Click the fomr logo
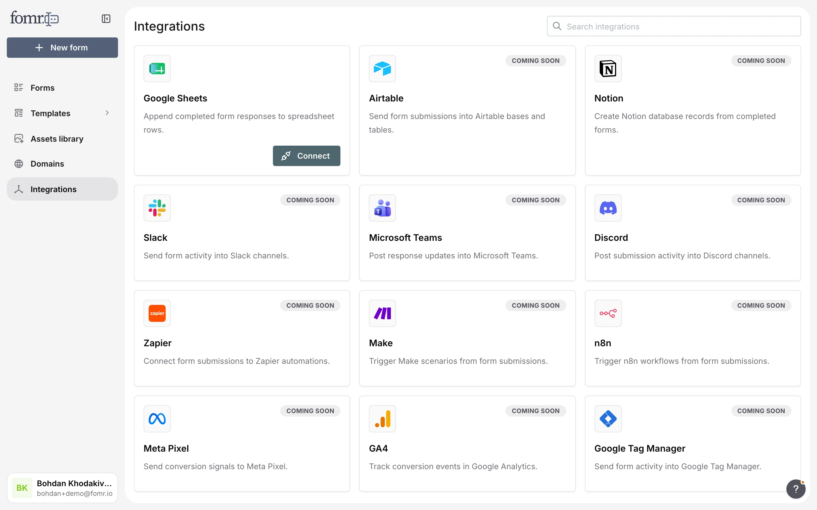 click(34, 18)
